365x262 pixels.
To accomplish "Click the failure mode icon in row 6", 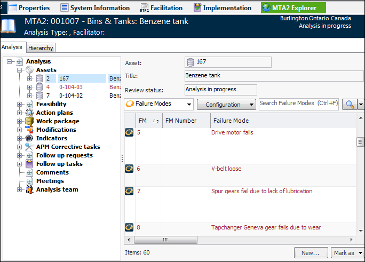I will click(x=129, y=169).
